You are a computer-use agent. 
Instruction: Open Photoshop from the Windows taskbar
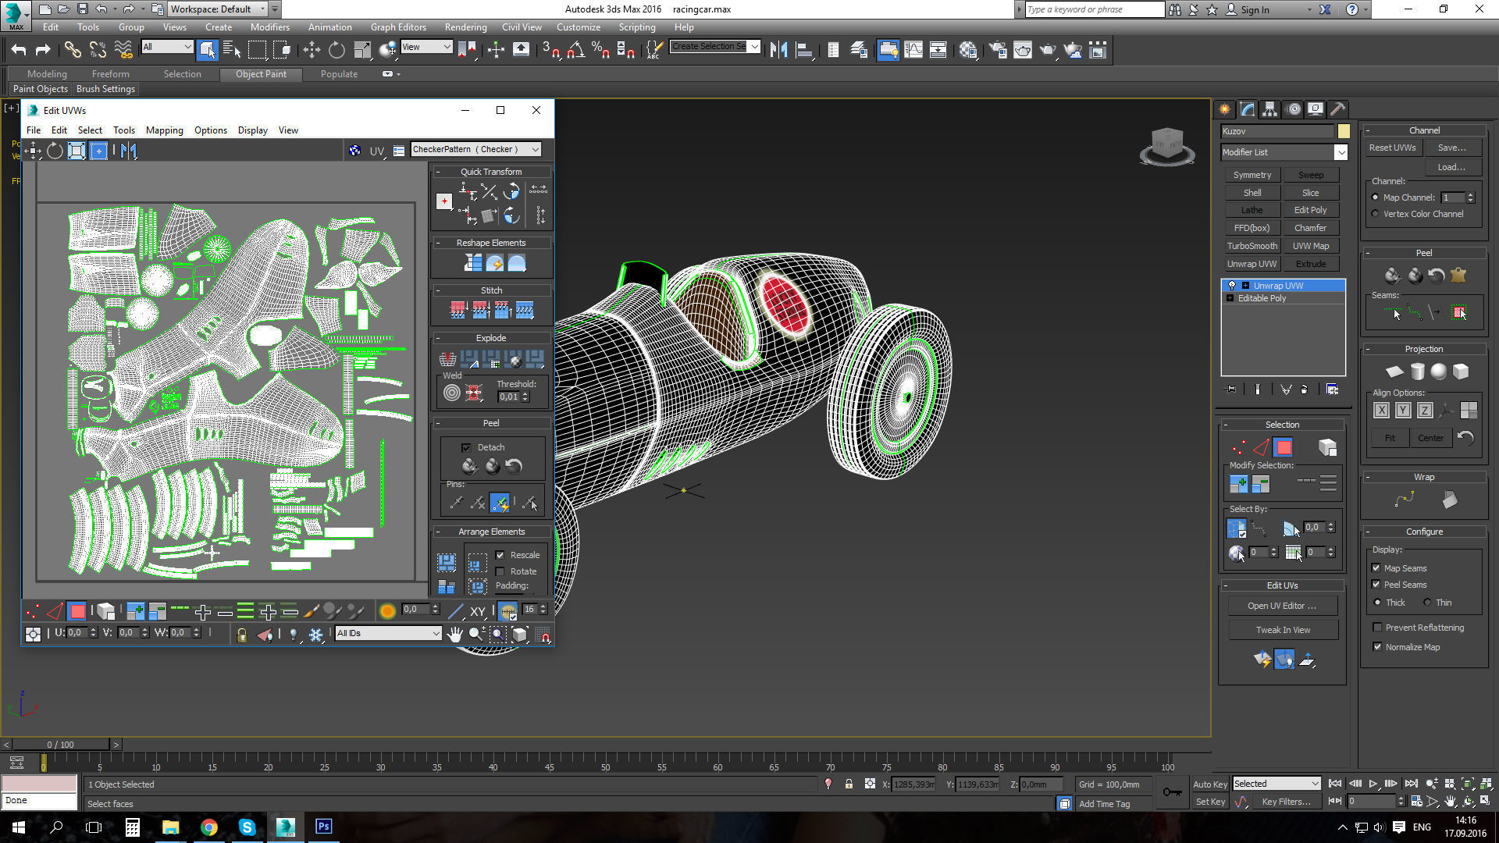coord(323,827)
